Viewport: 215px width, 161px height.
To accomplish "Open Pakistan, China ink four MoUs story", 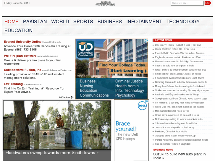I will point(171,131).
